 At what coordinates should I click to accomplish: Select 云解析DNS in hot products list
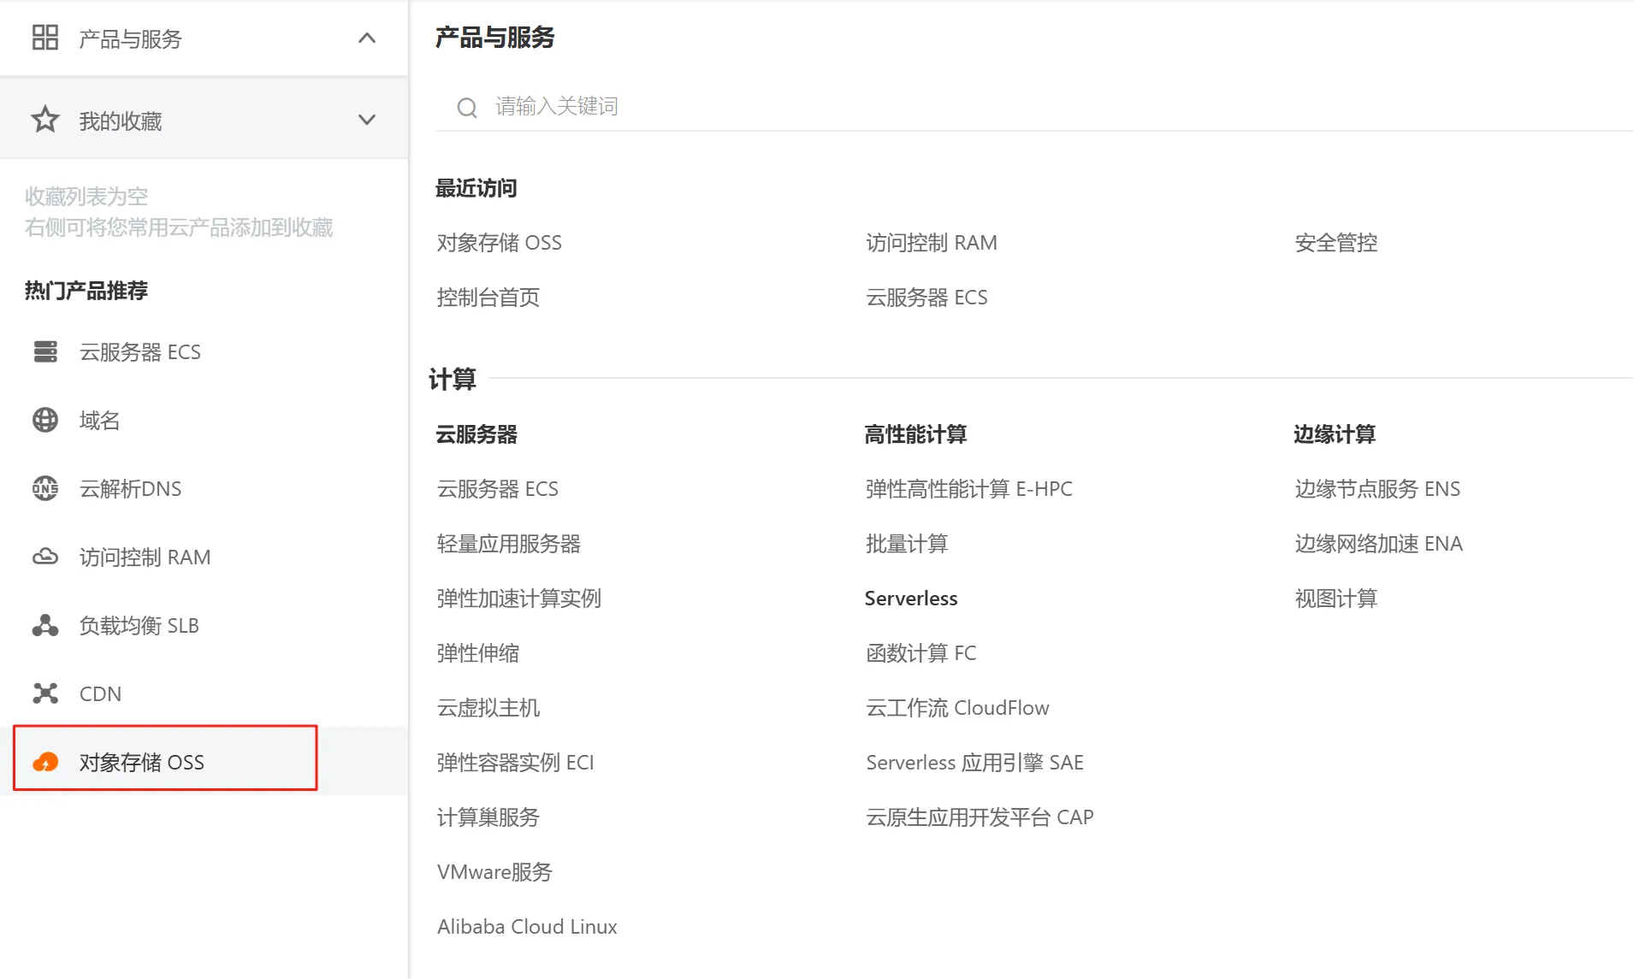[x=130, y=489]
